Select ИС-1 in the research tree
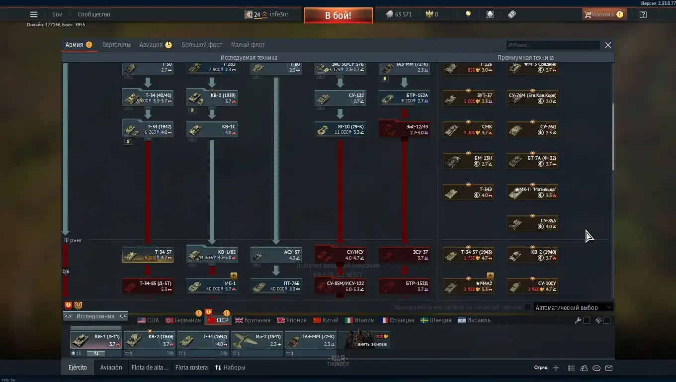Image resolution: width=676 pixels, height=382 pixels. pyautogui.click(x=212, y=286)
